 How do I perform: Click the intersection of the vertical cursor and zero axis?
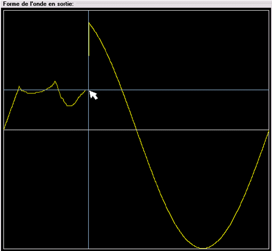coord(89,130)
